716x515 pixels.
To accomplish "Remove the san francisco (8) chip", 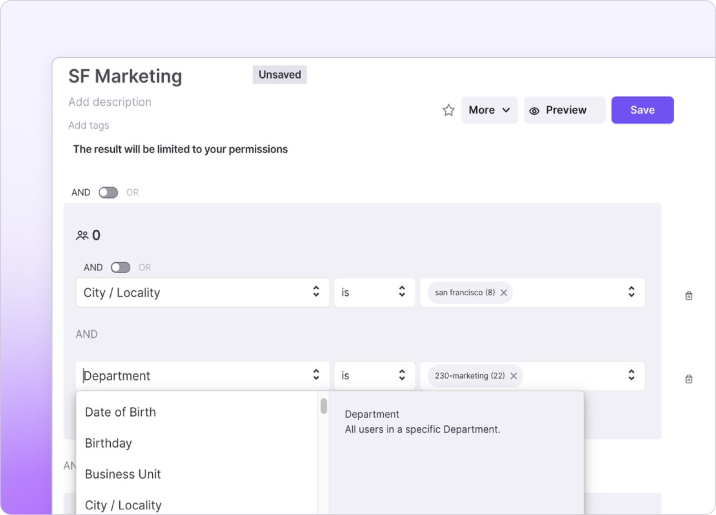I will (x=504, y=293).
